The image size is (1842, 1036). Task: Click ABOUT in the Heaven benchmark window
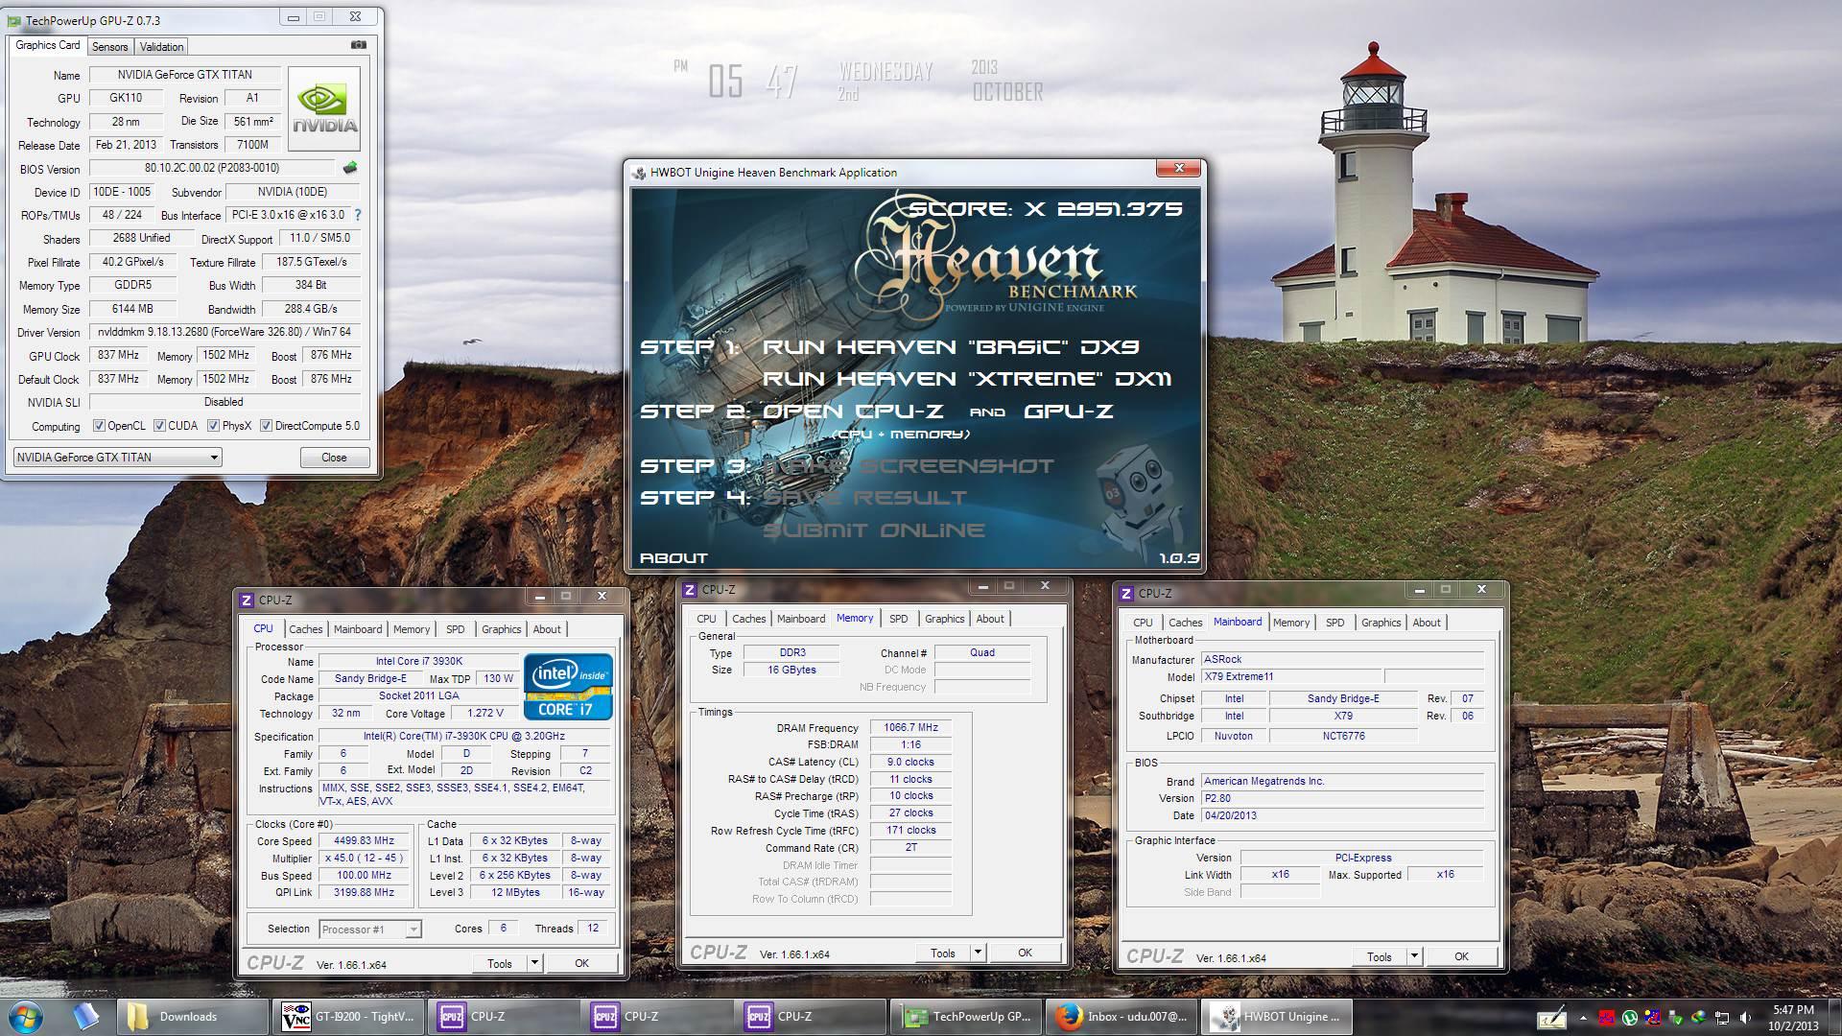(x=673, y=558)
